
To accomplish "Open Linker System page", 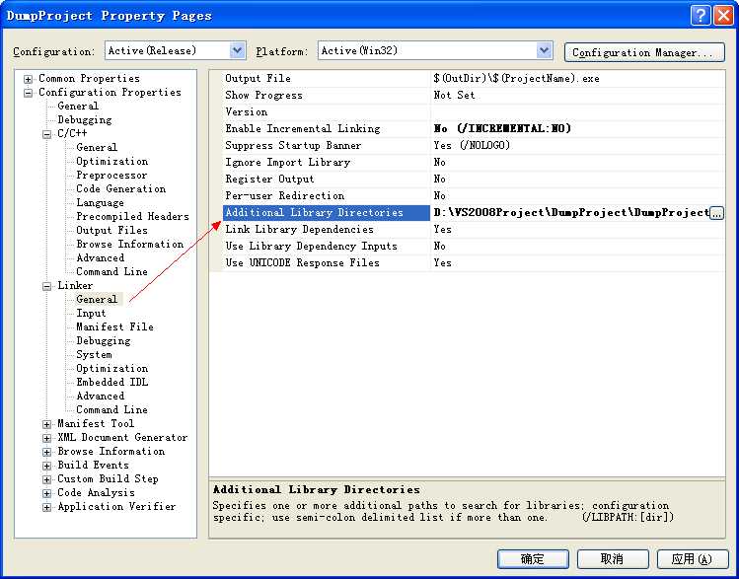I will 94,354.
